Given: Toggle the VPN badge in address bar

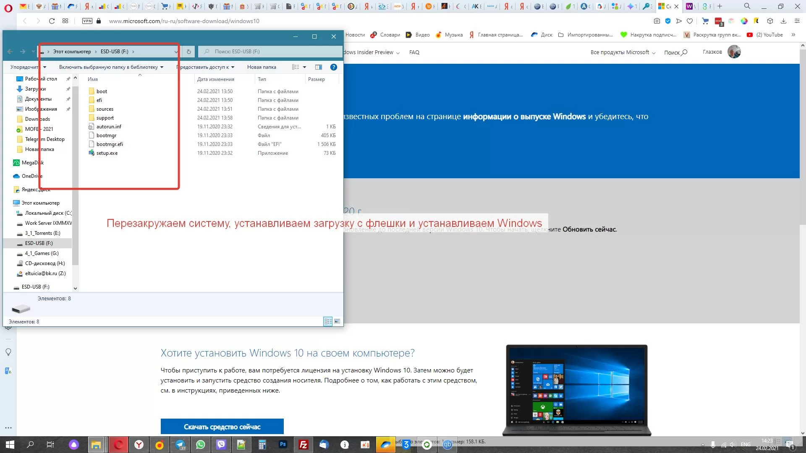Looking at the screenshot, I should tap(87, 21).
